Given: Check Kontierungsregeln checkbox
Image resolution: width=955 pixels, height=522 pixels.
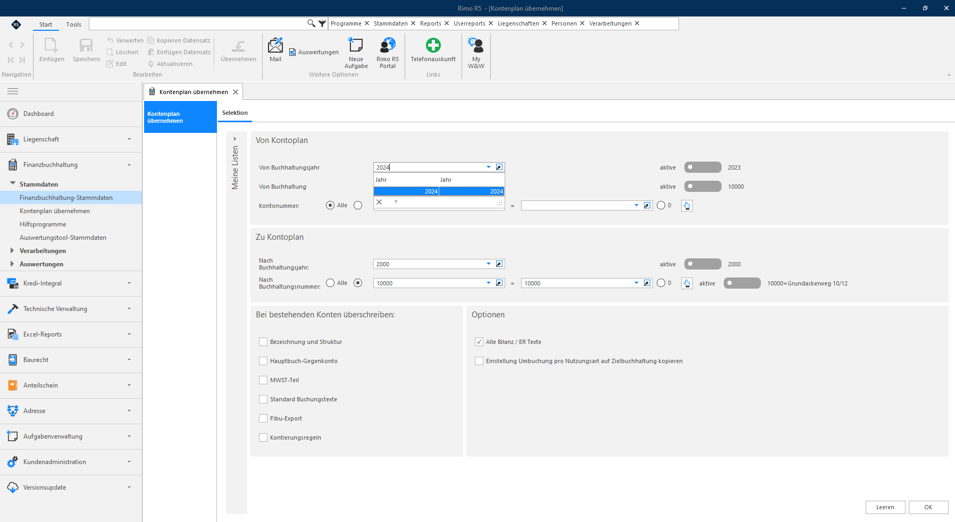Looking at the screenshot, I should point(263,437).
